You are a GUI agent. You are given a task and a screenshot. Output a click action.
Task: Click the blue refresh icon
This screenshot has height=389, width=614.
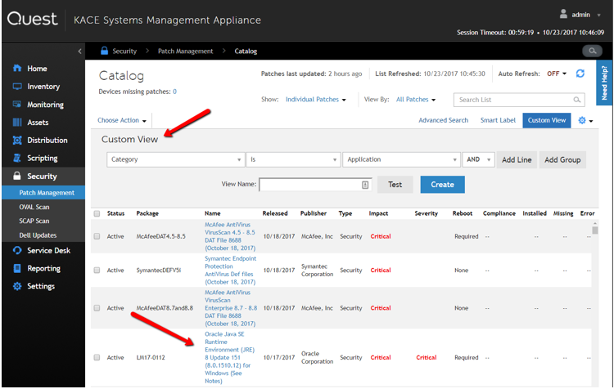(580, 74)
